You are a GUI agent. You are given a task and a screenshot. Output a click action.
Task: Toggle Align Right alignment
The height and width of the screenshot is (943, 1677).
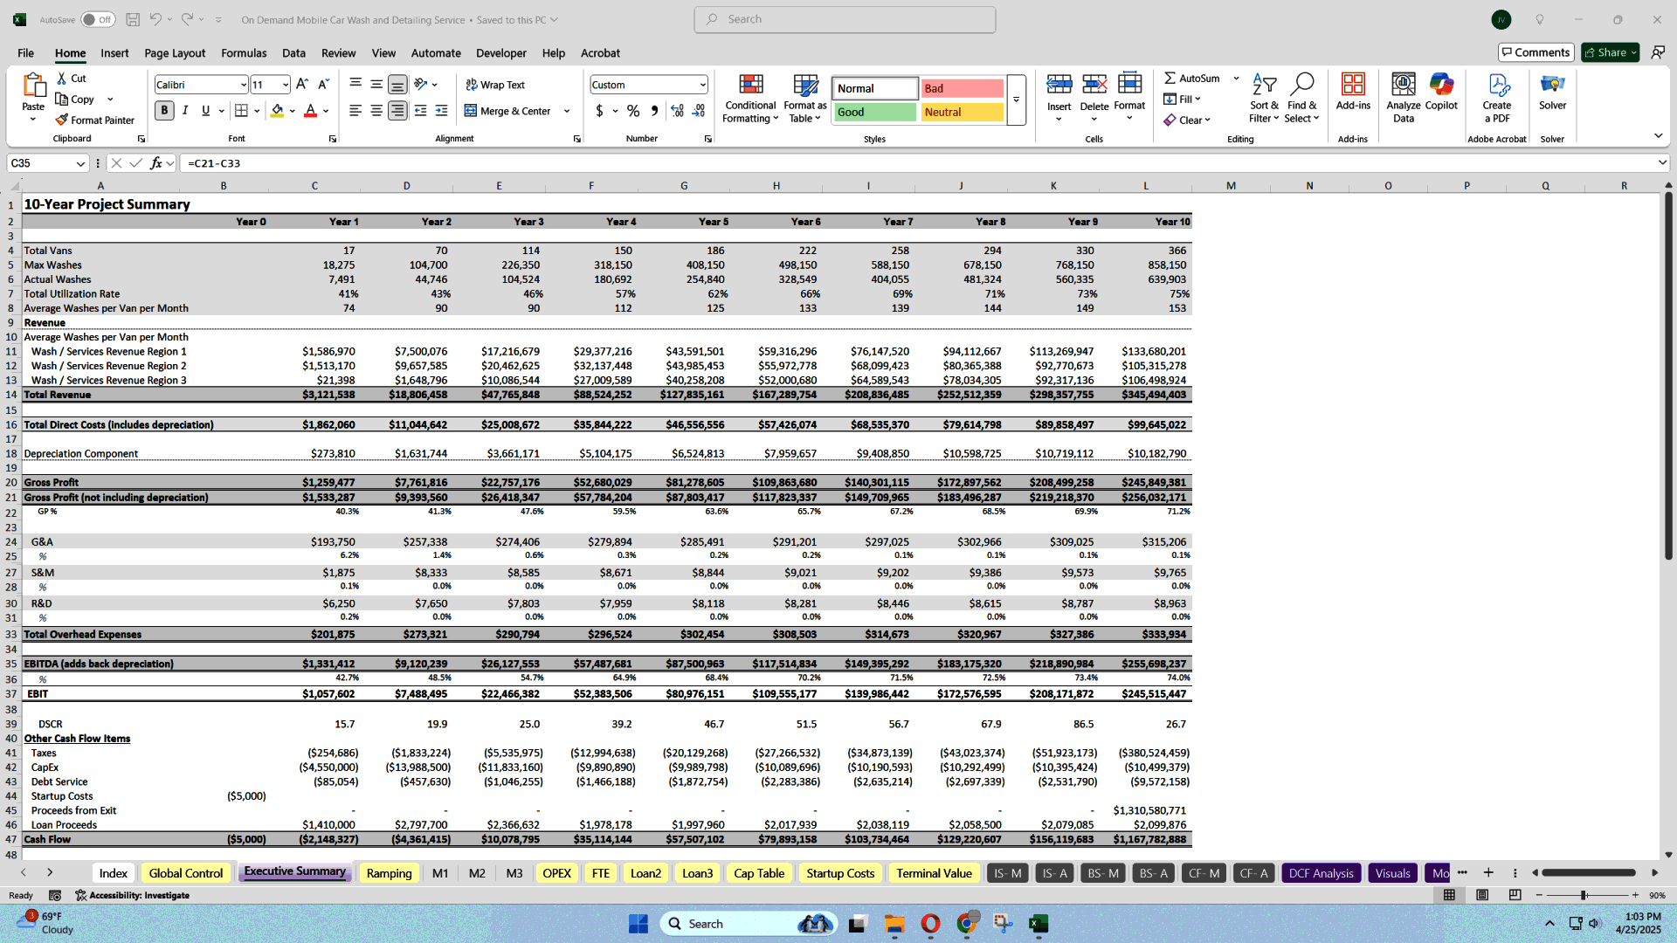tap(397, 111)
